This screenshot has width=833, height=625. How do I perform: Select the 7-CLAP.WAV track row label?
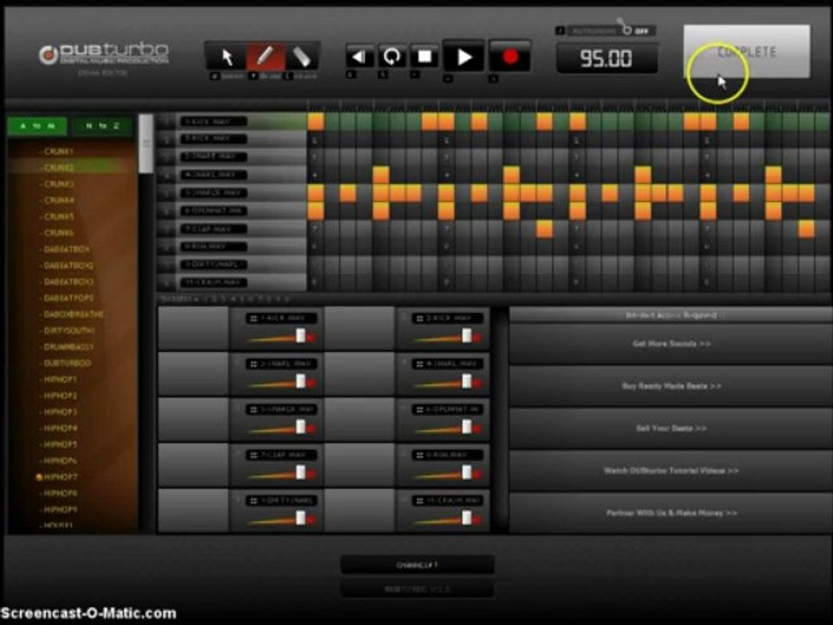(213, 229)
